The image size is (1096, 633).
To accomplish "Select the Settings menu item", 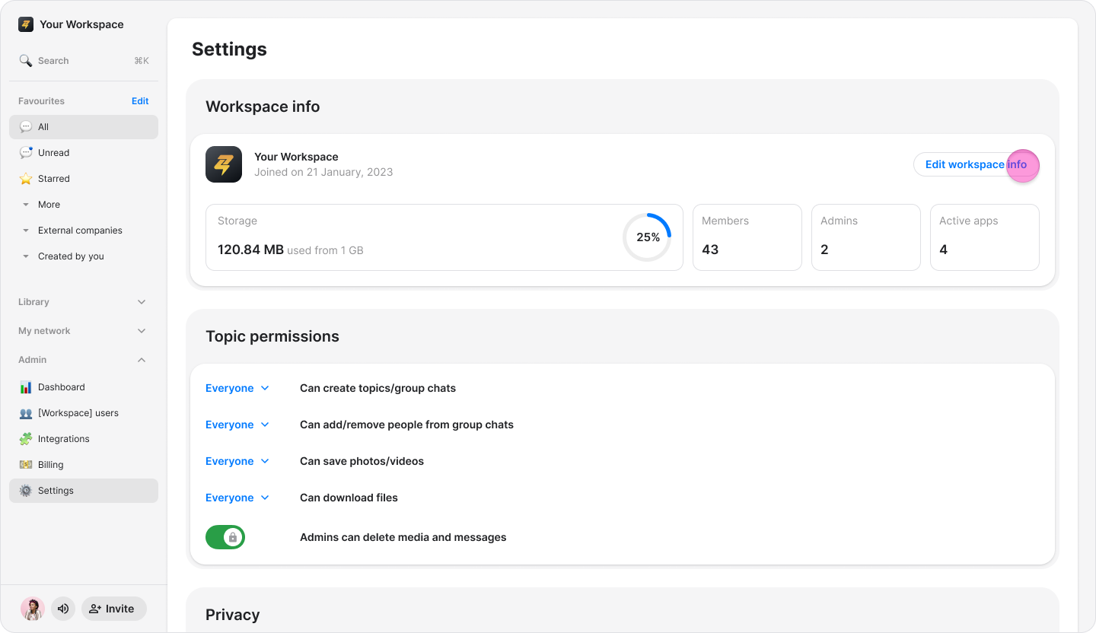I will click(x=56, y=491).
